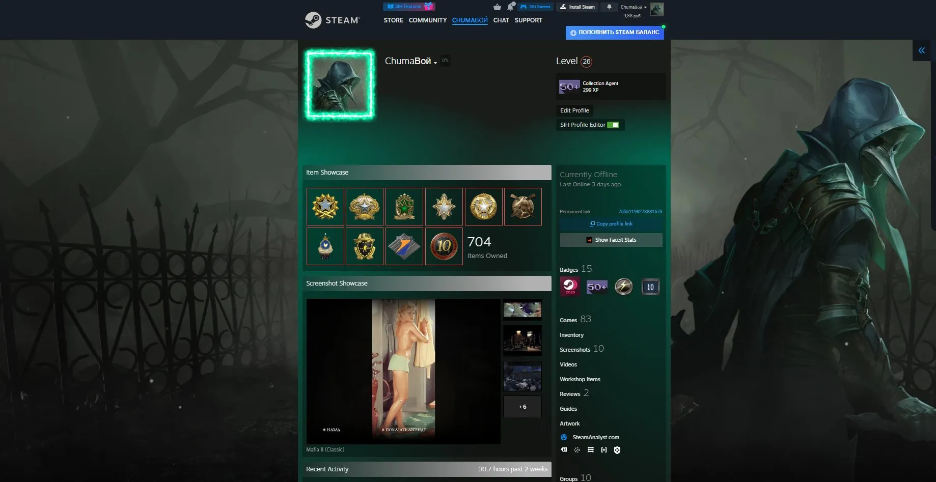Open the shopping basket icon

[x=497, y=7]
